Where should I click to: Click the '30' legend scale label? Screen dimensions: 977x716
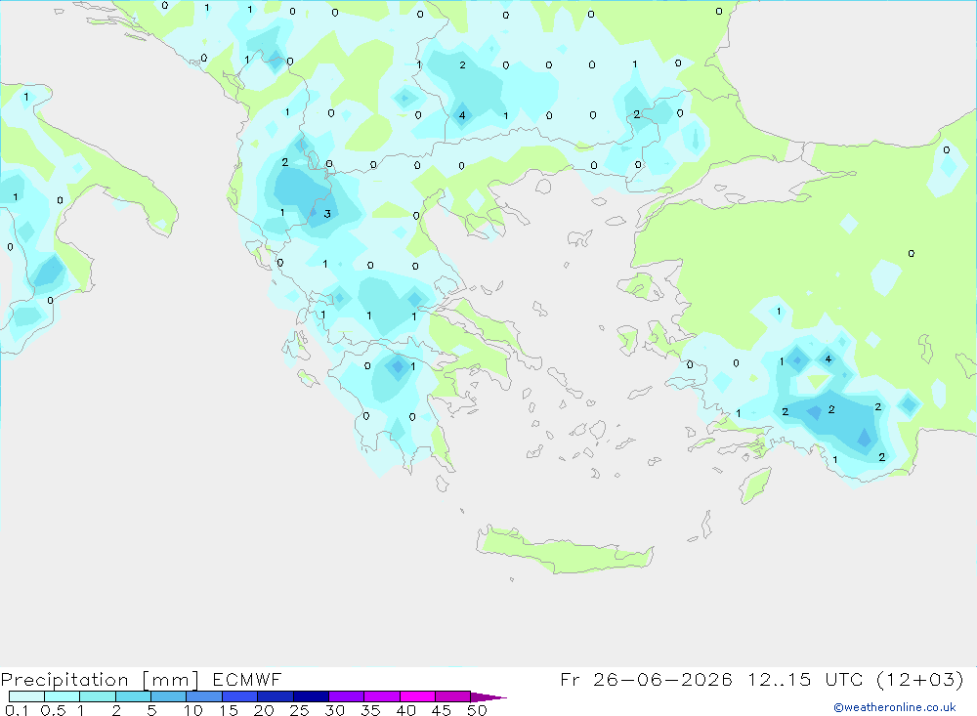pos(334,710)
